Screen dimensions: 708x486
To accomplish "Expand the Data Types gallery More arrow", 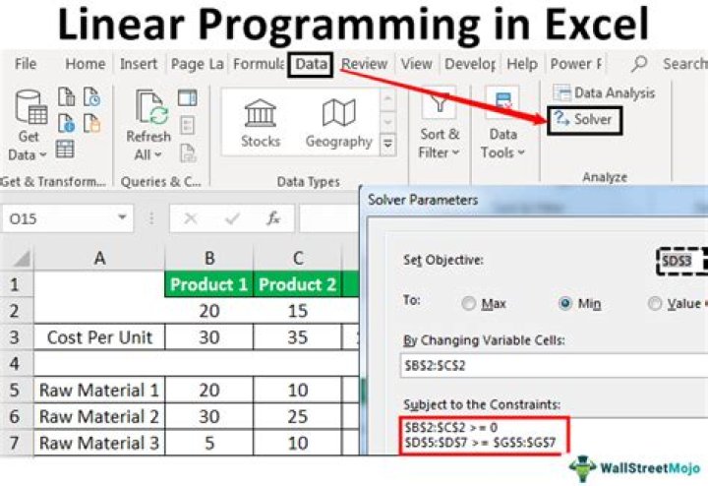I will pyautogui.click(x=387, y=145).
